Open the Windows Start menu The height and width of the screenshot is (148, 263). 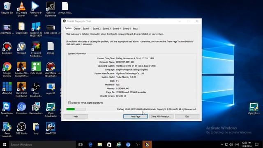5,144
